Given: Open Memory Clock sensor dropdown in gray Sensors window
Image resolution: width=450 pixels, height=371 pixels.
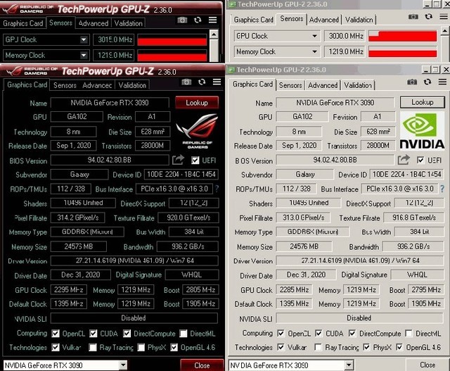Looking at the screenshot, I should point(315,51).
